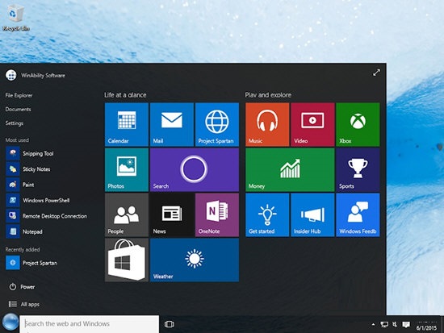Open the Xbox tile
Viewport: 444px width, 333px height.
point(358,124)
